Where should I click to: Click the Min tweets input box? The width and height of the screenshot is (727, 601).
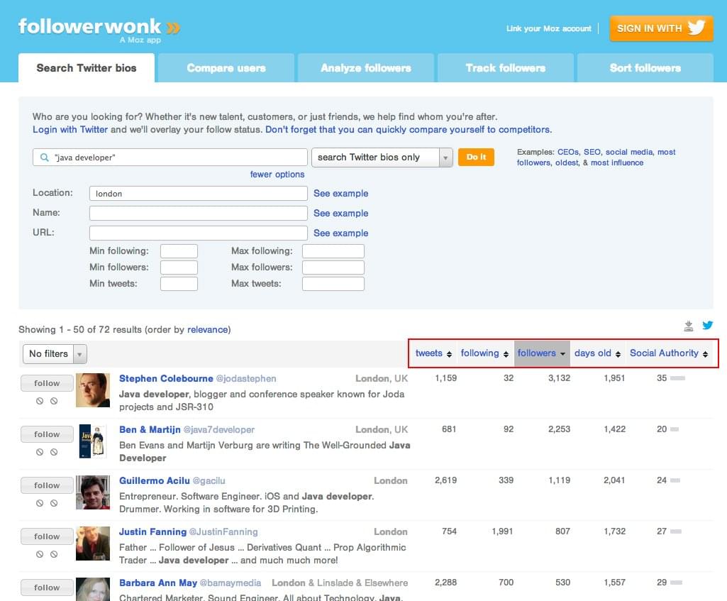coord(179,284)
